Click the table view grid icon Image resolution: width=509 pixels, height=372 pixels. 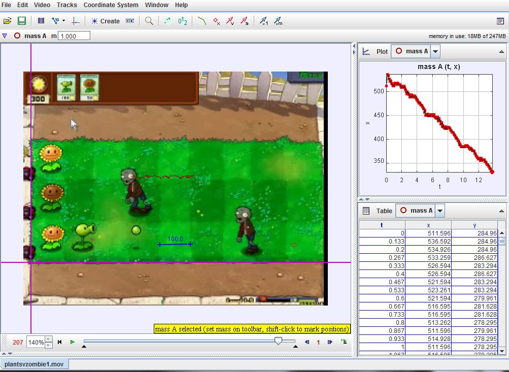tap(366, 211)
